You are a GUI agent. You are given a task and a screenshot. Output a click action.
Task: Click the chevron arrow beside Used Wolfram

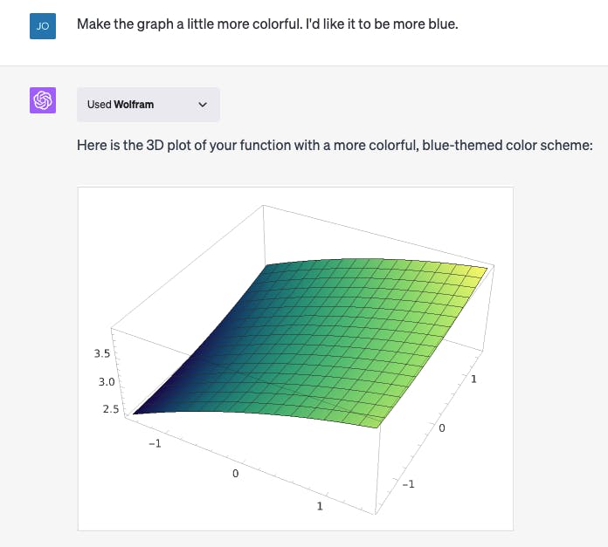pyautogui.click(x=204, y=105)
